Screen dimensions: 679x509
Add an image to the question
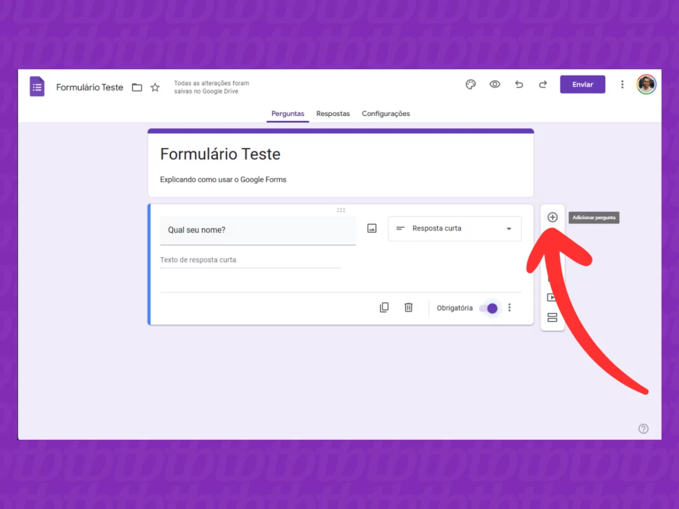pyautogui.click(x=372, y=228)
